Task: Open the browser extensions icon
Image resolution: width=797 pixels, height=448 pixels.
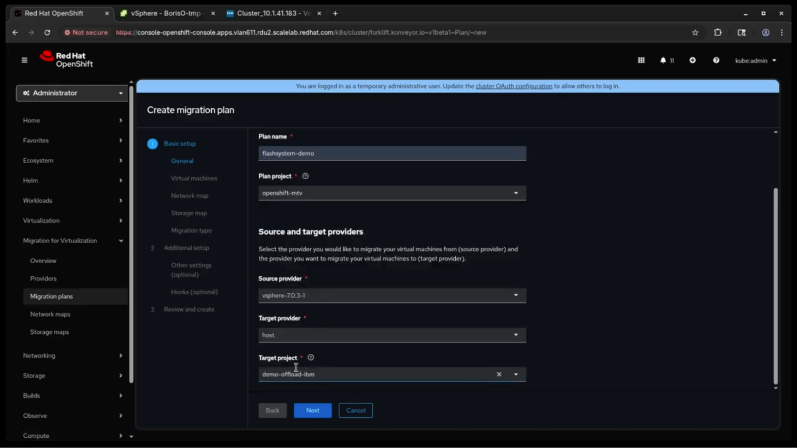Action: [x=718, y=33]
